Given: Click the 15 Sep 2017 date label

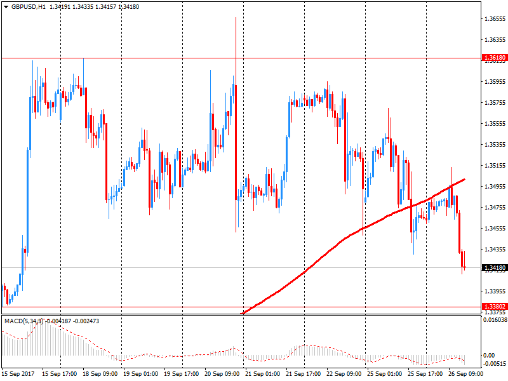Looking at the screenshot, I should (x=18, y=374).
